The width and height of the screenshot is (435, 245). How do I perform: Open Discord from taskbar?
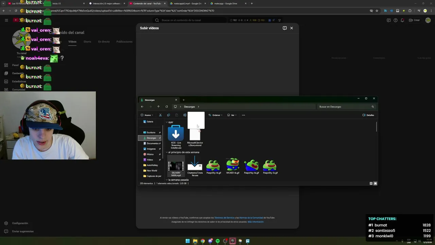[210, 241]
